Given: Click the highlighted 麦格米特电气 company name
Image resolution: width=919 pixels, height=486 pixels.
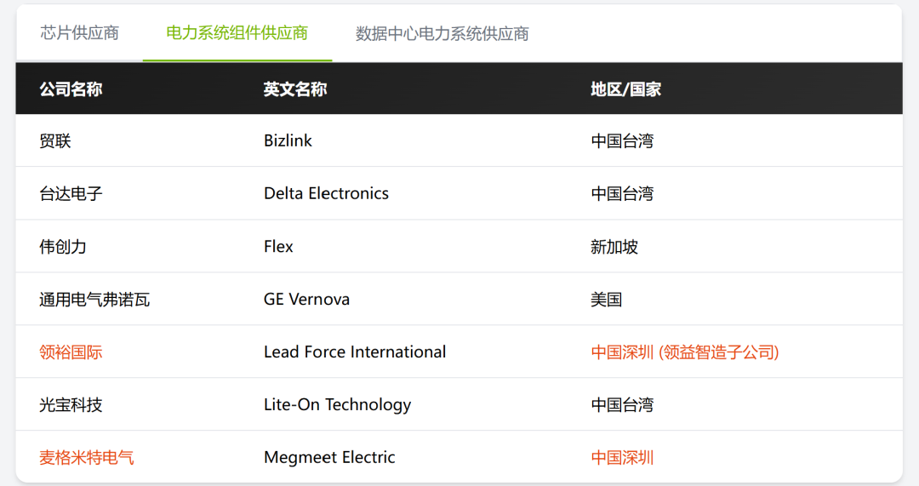Looking at the screenshot, I should tap(87, 458).
